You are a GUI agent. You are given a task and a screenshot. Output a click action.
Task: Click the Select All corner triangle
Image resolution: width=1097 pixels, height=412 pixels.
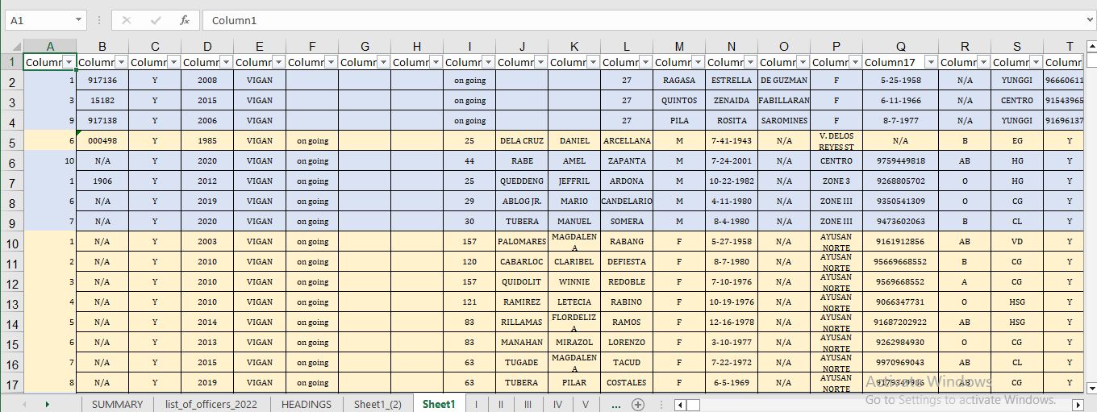(x=12, y=46)
